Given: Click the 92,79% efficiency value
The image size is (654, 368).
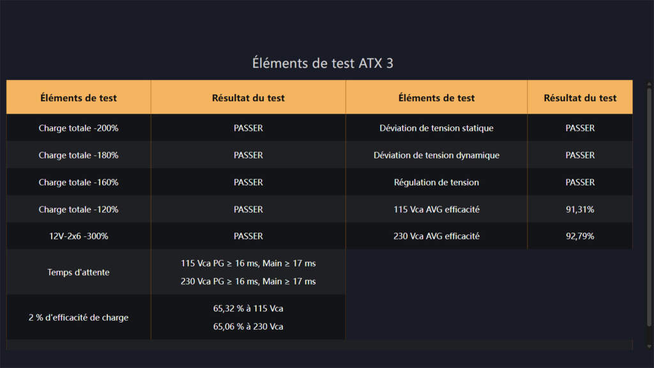Looking at the screenshot, I should pos(580,236).
